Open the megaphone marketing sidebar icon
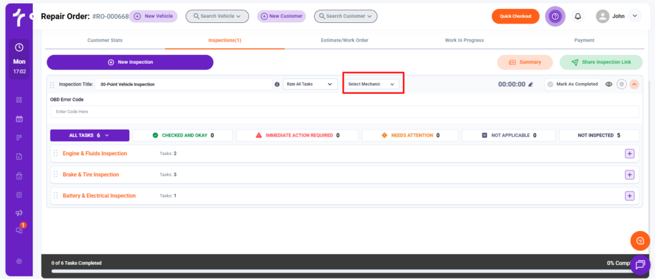Image resolution: width=655 pixels, height=279 pixels. pyautogui.click(x=19, y=213)
